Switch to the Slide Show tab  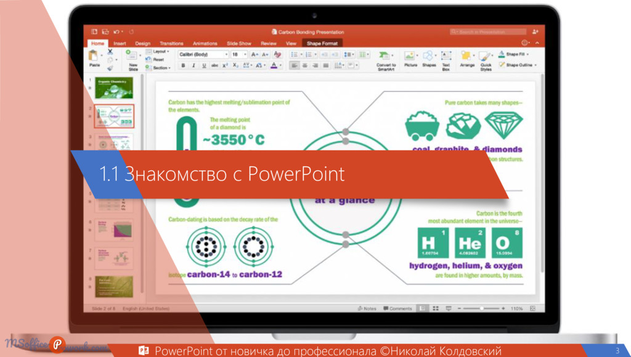coord(238,43)
